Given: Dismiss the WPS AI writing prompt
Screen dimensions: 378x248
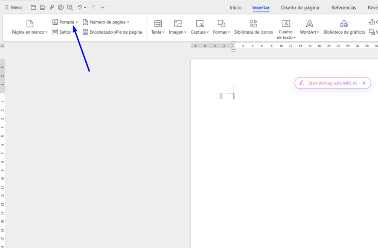Looking at the screenshot, I should (x=364, y=83).
